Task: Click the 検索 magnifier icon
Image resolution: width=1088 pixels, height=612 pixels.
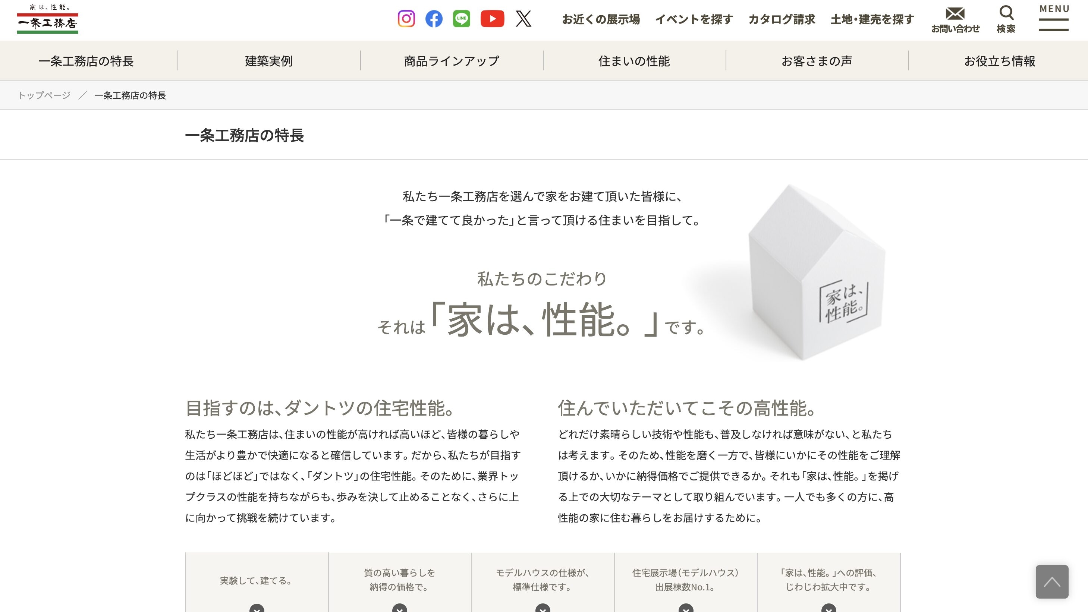Action: (1006, 13)
